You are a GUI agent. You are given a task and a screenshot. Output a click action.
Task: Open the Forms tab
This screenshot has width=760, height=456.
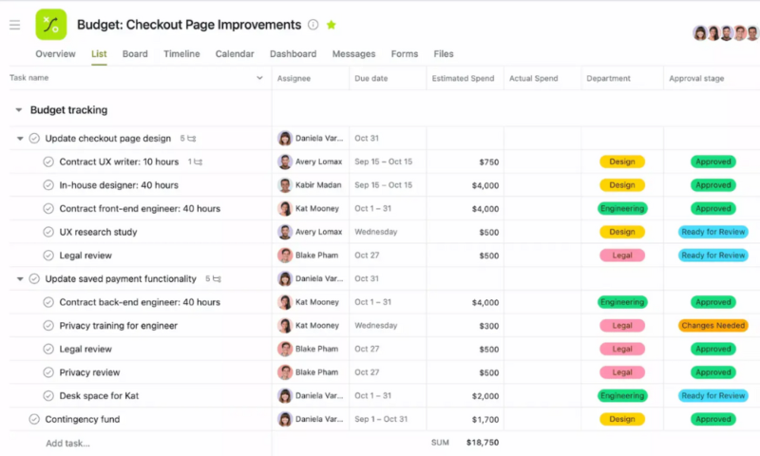coord(405,54)
